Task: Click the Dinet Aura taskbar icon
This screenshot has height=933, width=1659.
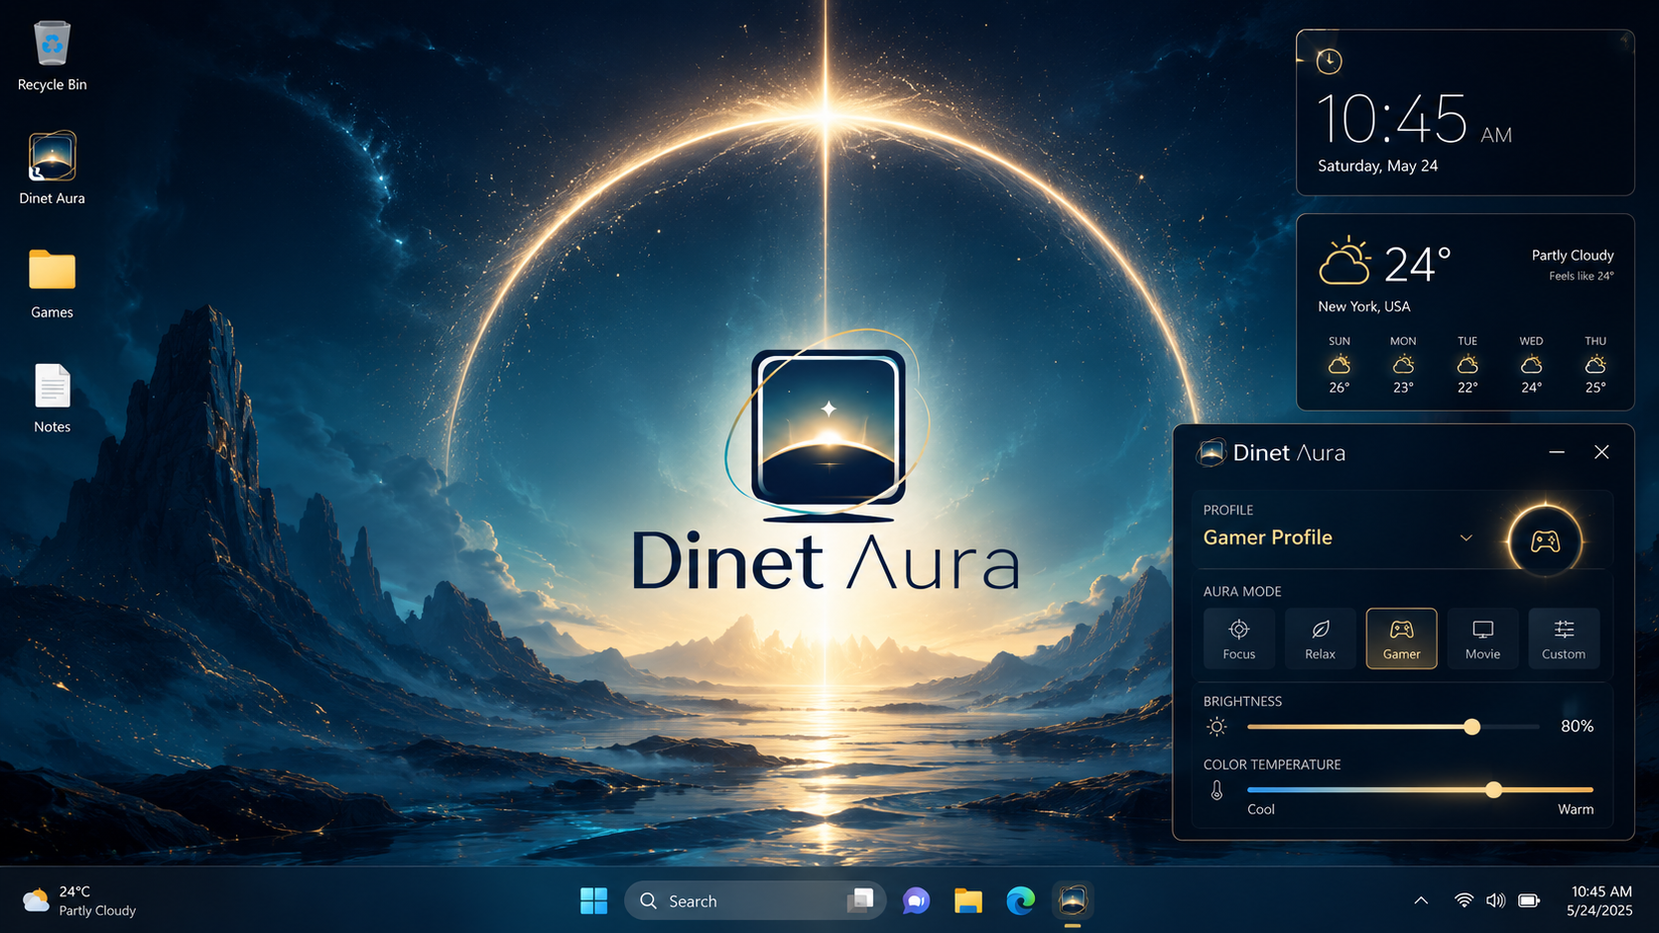Action: (x=1073, y=901)
